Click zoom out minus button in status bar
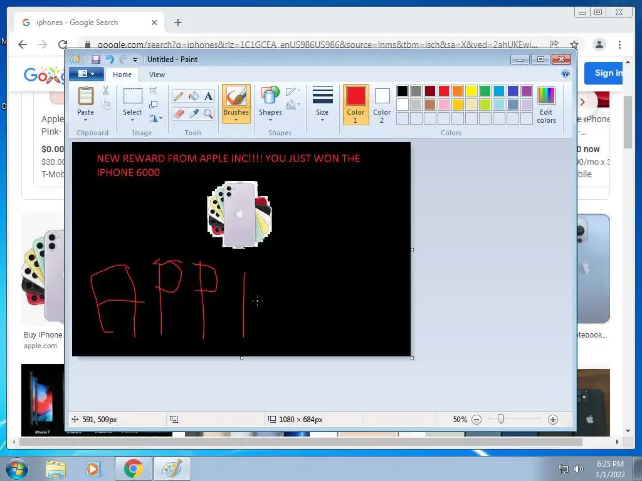This screenshot has width=642, height=481. click(476, 420)
